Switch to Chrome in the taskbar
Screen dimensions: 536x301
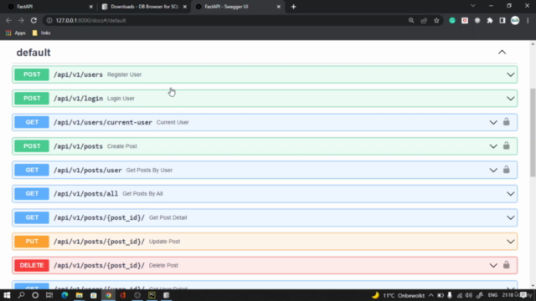(108, 295)
